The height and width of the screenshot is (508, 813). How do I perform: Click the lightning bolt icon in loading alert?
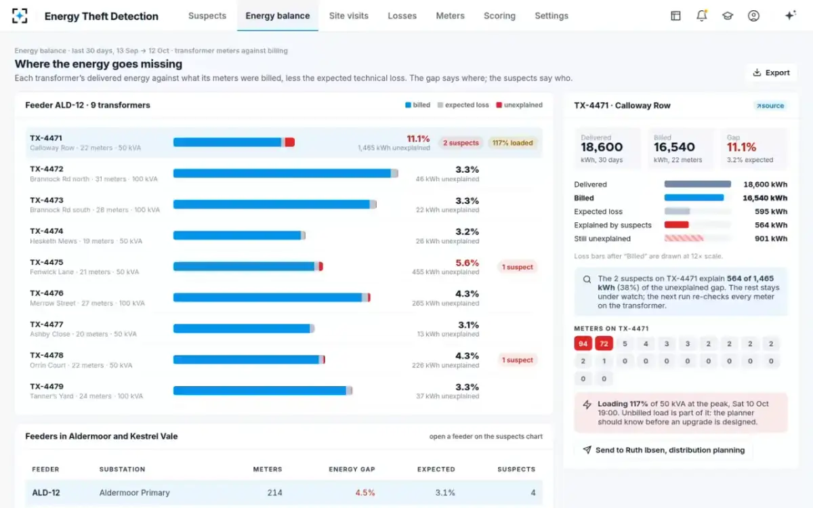587,404
